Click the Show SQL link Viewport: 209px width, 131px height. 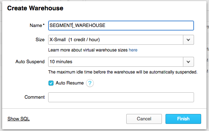click(x=19, y=119)
